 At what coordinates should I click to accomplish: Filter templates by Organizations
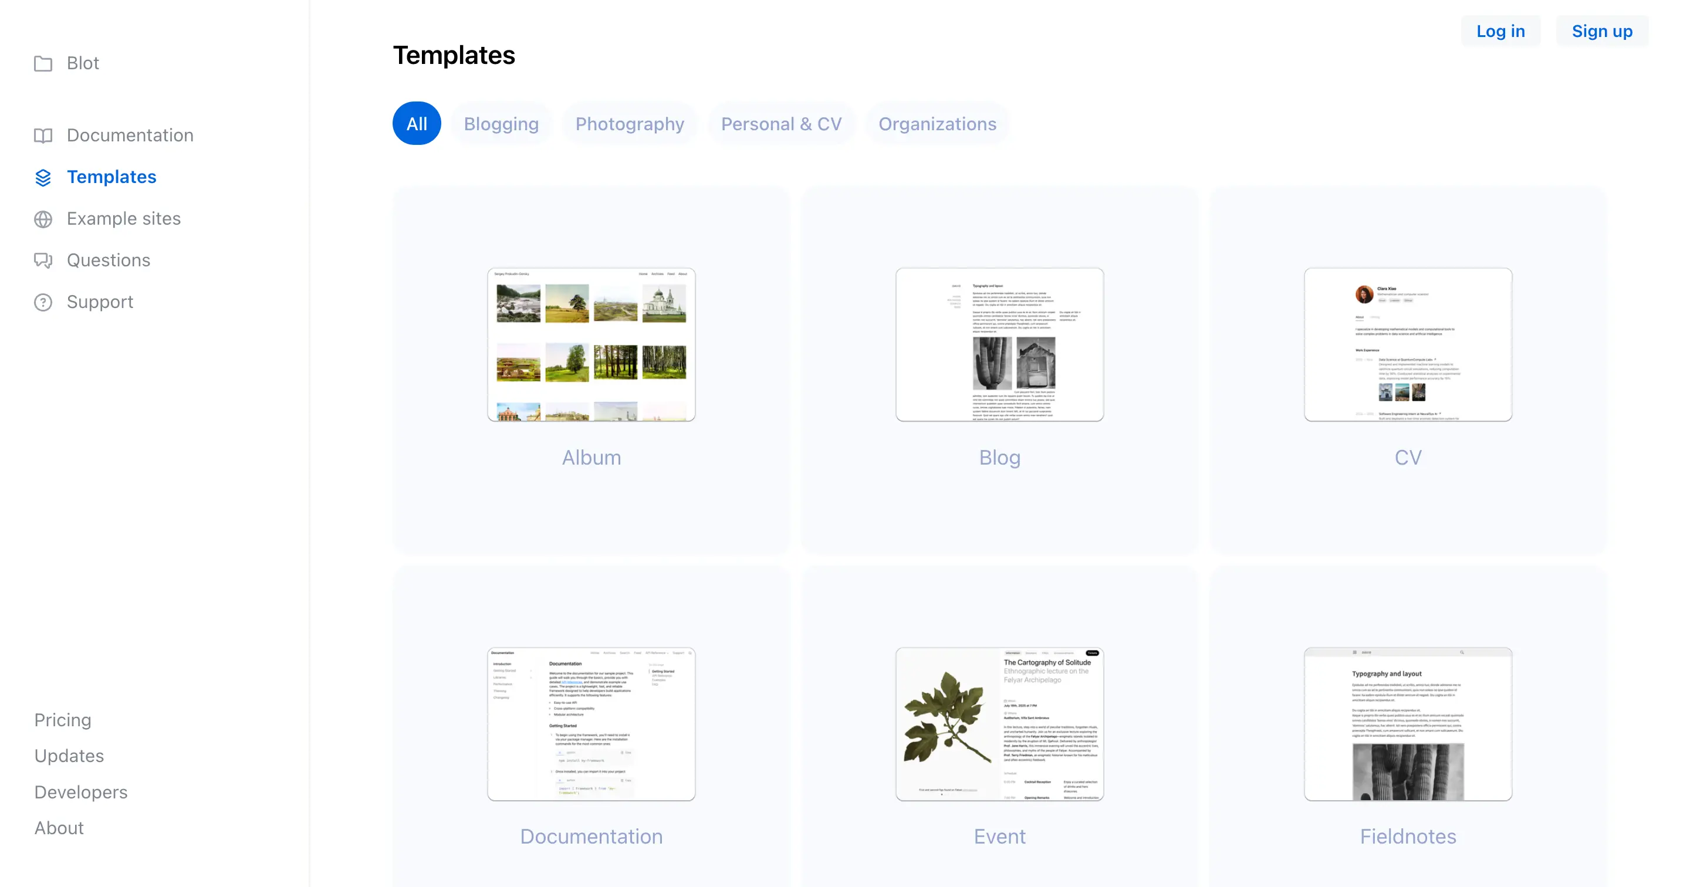(938, 123)
